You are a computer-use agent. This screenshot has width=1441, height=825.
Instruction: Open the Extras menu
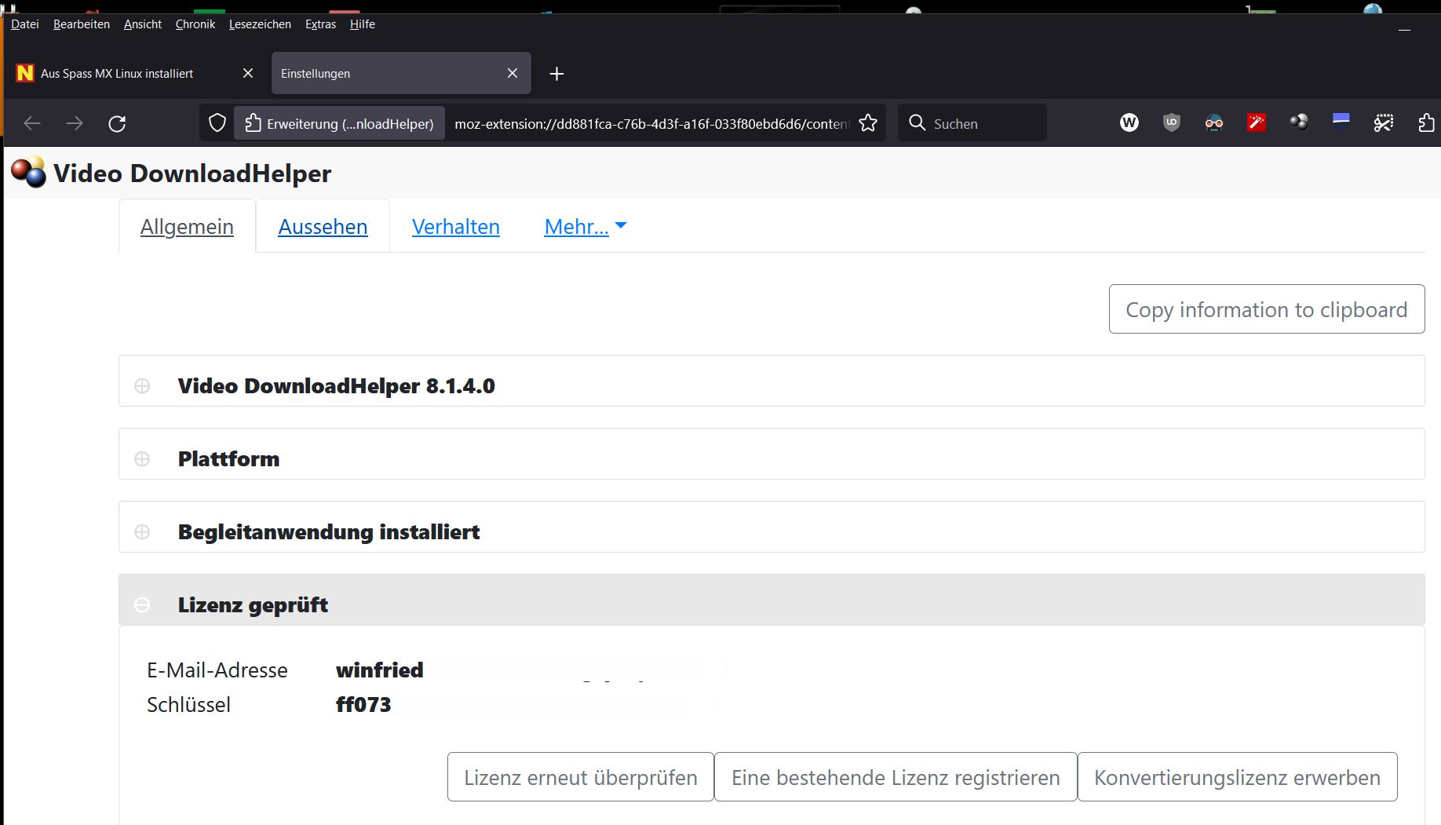[320, 24]
